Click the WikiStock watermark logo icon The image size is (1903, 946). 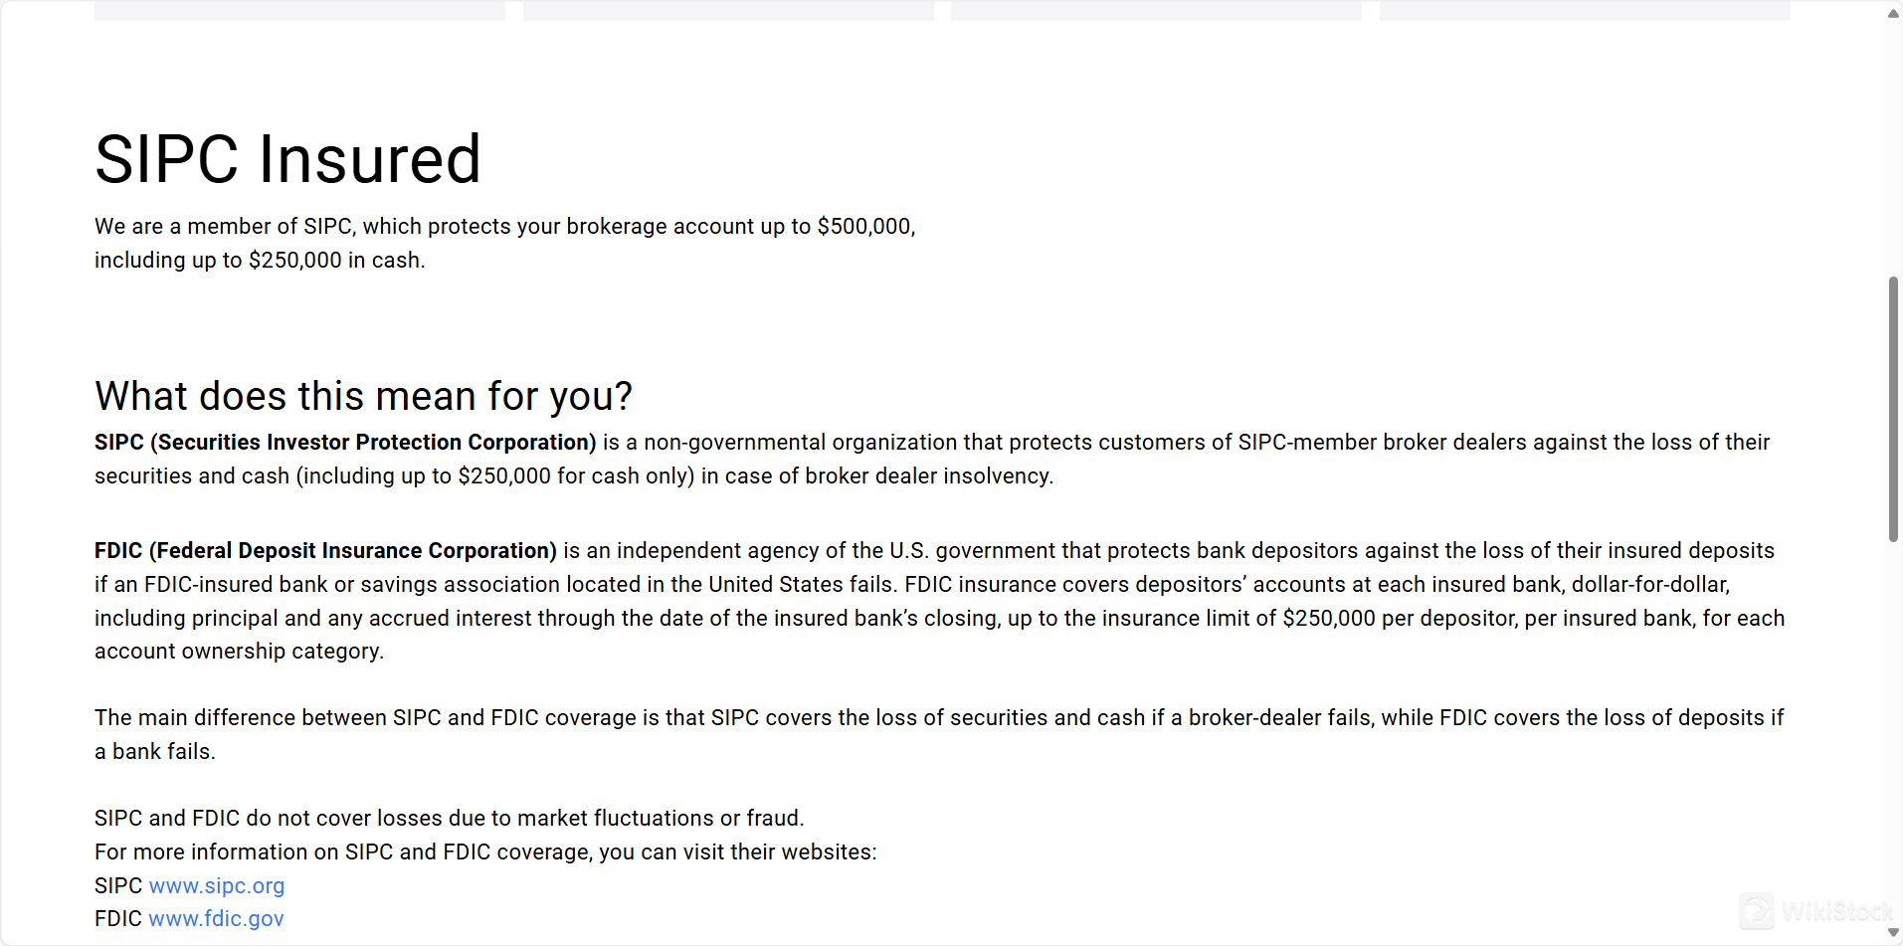point(1756,911)
